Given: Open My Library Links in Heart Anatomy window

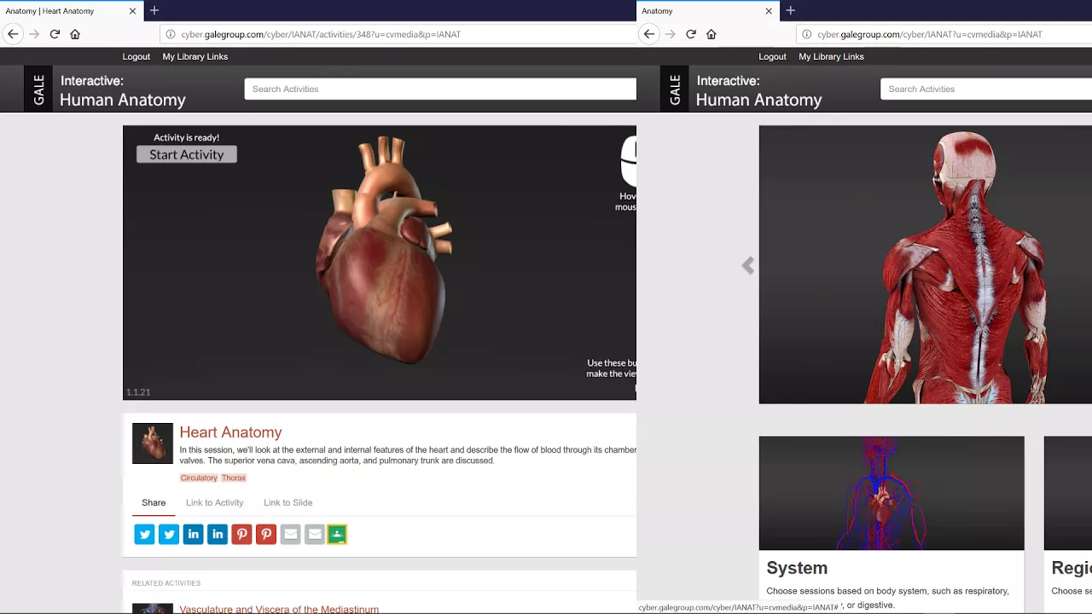Looking at the screenshot, I should tap(195, 56).
